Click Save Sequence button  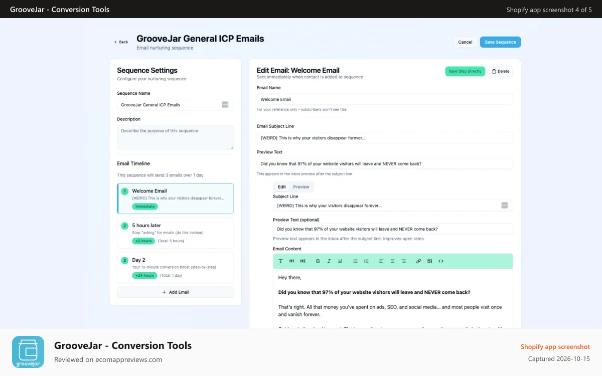click(x=500, y=42)
